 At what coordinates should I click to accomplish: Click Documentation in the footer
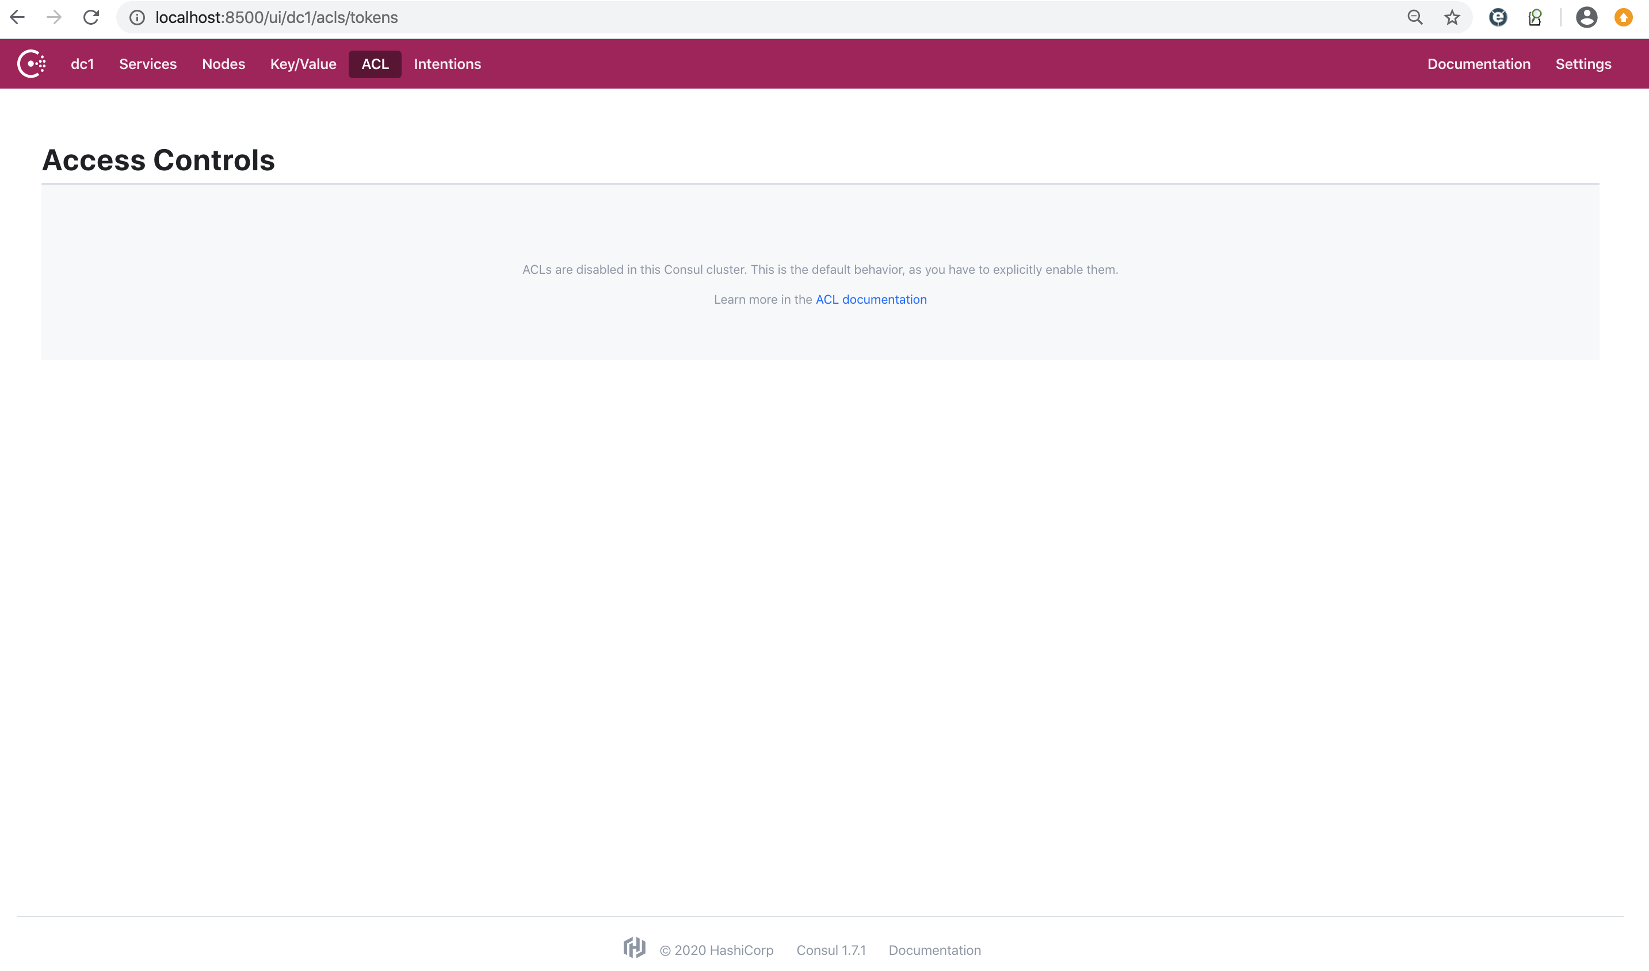coord(934,950)
